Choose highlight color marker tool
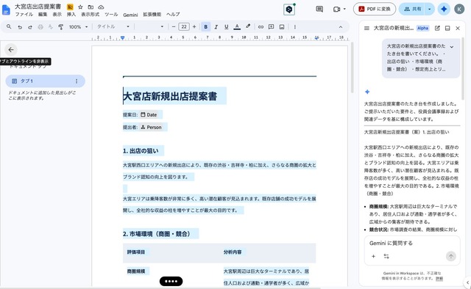 [248, 26]
